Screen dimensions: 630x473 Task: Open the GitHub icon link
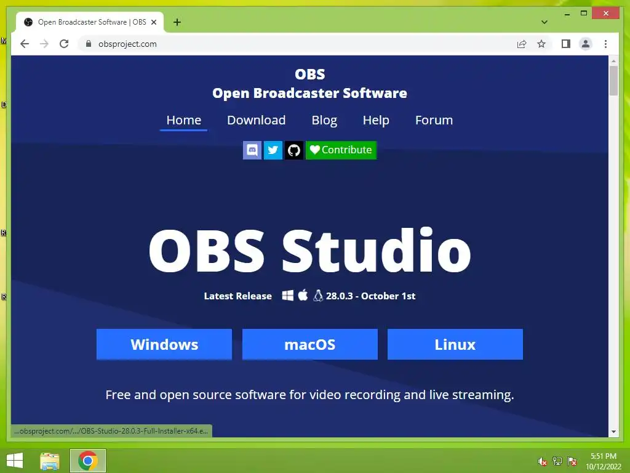[x=293, y=150]
